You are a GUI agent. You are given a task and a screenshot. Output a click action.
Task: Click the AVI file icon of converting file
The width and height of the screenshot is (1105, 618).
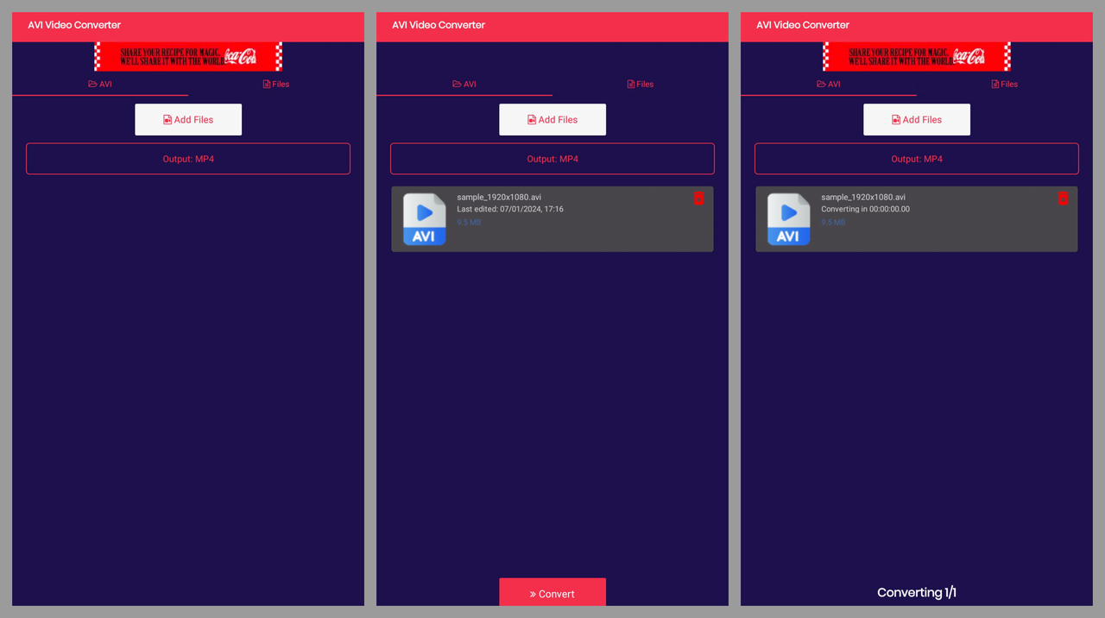pos(788,219)
